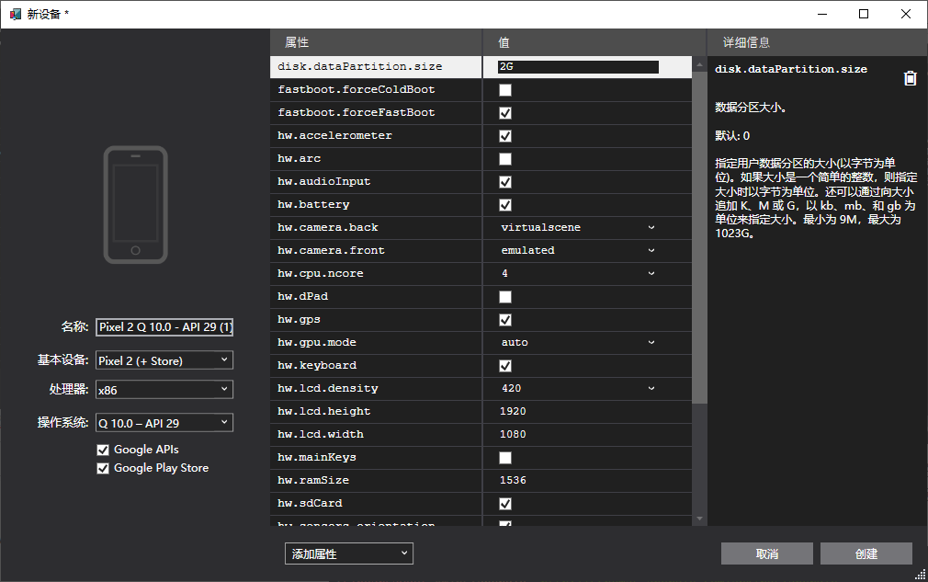The height and width of the screenshot is (582, 928).
Task: Disable fastboot.forceFastBoot
Action: [504, 112]
